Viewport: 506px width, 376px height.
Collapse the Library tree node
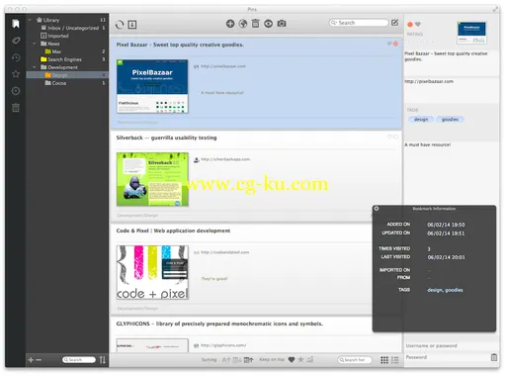[30, 20]
